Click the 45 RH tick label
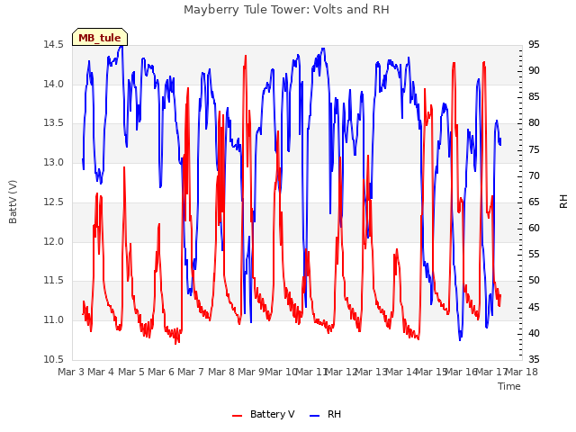The height and width of the screenshot is (432, 576). point(534,307)
